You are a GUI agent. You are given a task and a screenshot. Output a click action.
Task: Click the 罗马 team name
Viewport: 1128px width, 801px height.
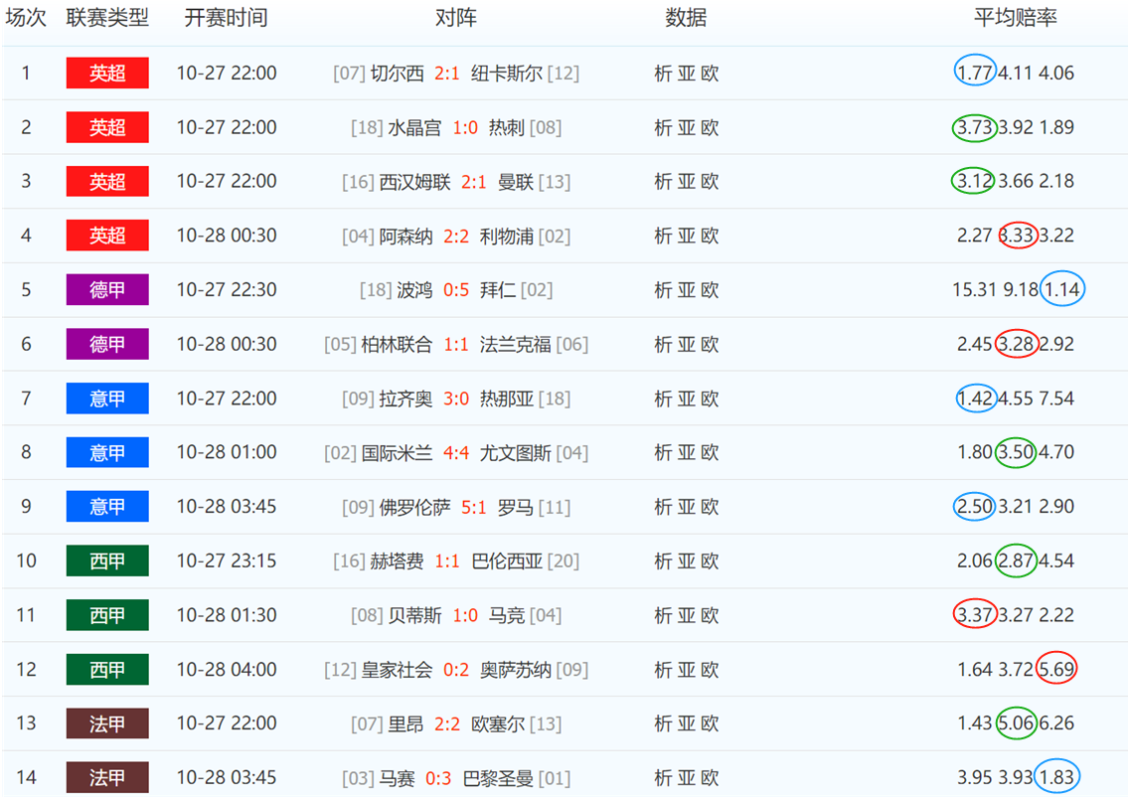pyautogui.click(x=516, y=507)
